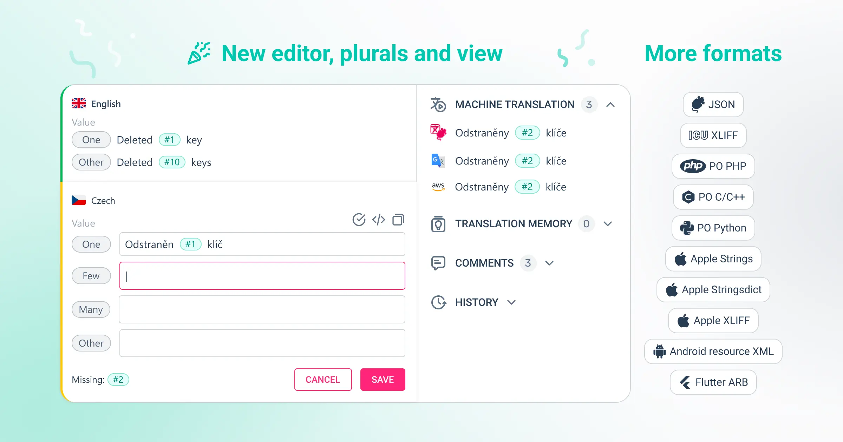
Task: Click inside the Many plural input field
Action: 262,309
